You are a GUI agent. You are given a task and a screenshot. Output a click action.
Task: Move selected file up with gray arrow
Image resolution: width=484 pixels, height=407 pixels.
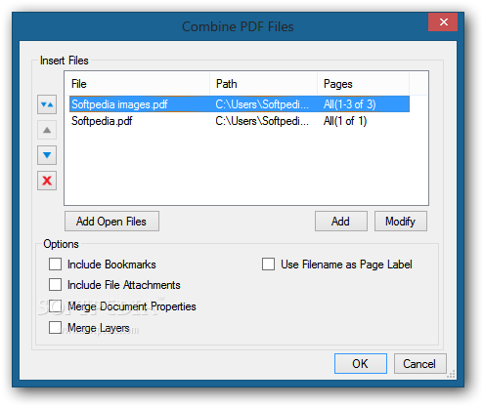(x=47, y=130)
